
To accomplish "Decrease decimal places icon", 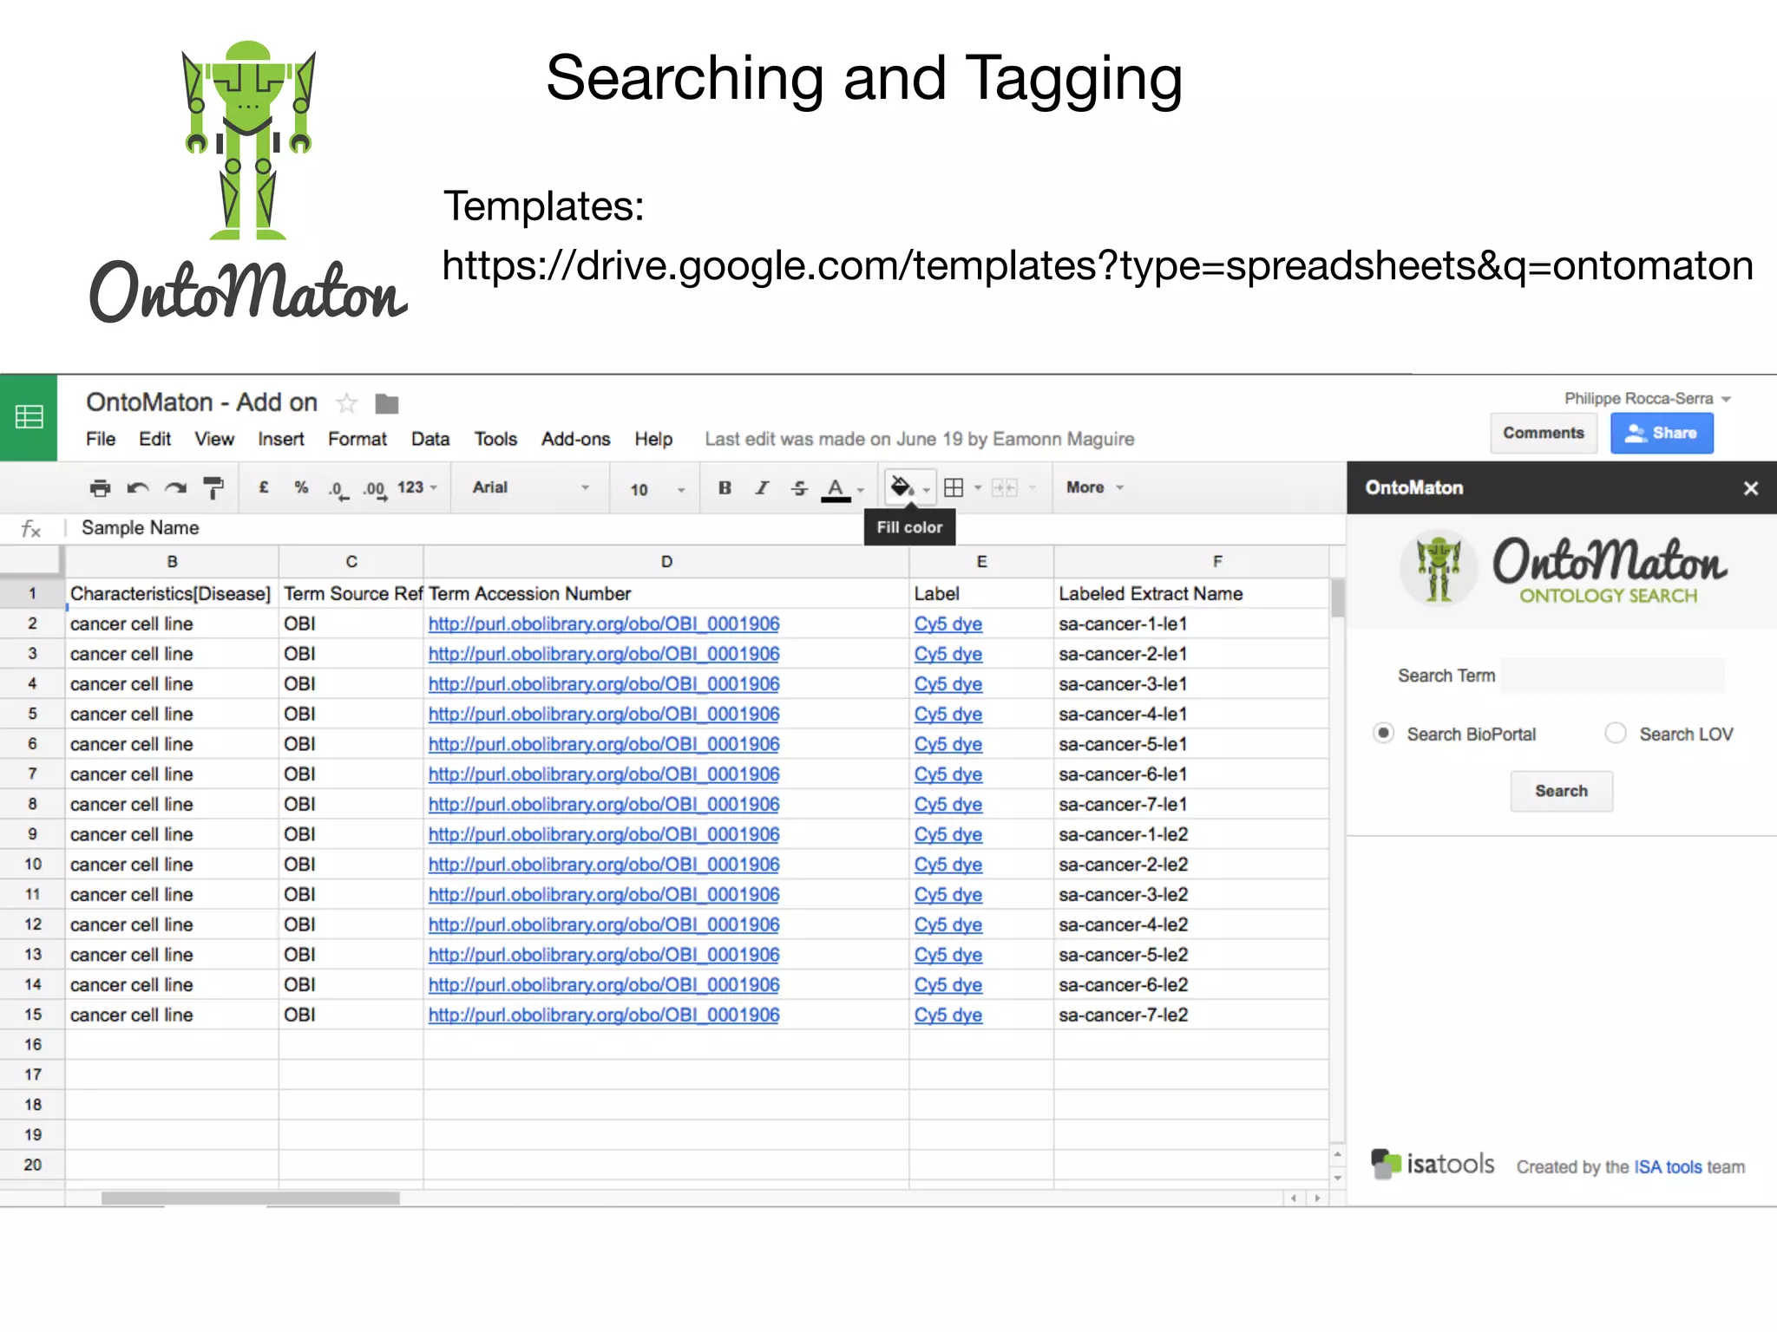I will (338, 490).
